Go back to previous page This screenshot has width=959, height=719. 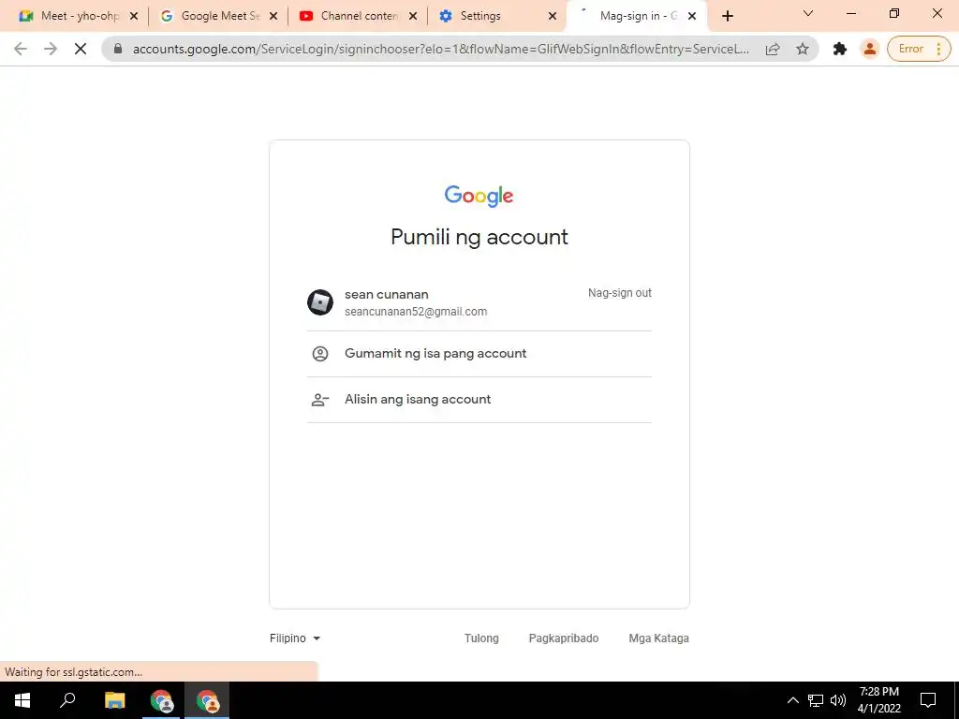click(21, 49)
